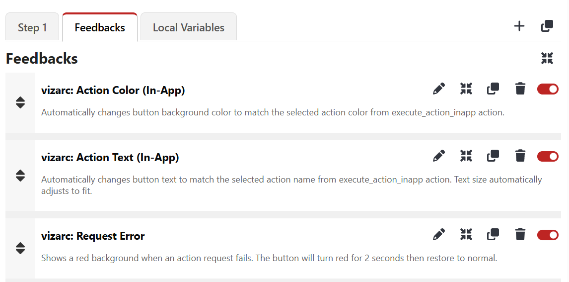
Task: Duplicate the Action Color (In-App) feedback
Action: [493, 89]
